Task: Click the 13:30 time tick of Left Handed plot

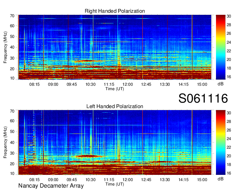Action: click(x=165, y=180)
